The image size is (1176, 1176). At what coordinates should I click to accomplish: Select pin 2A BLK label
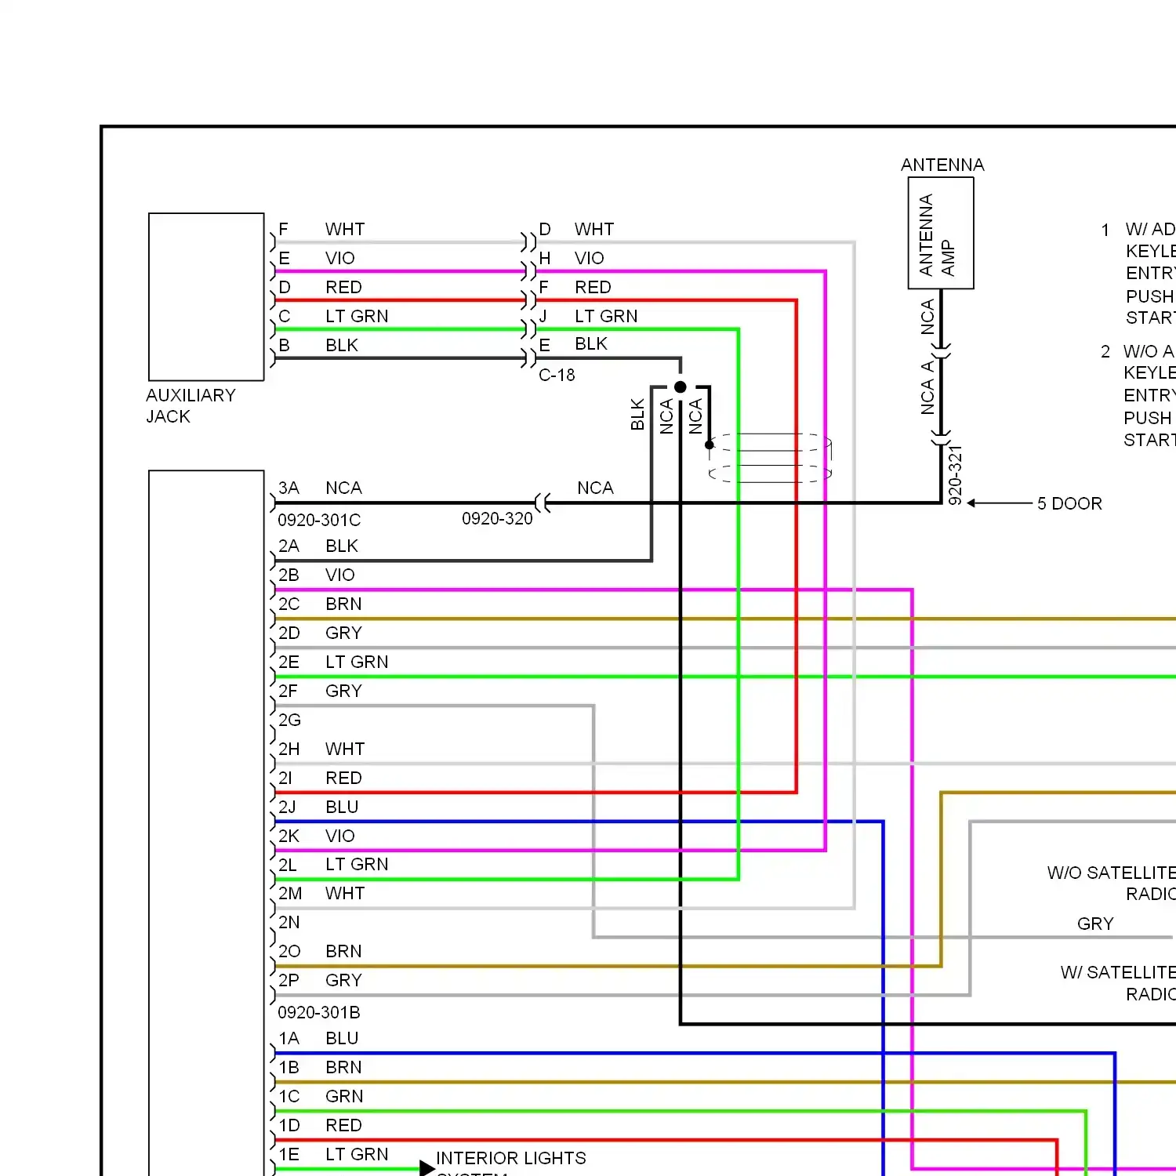tap(318, 546)
